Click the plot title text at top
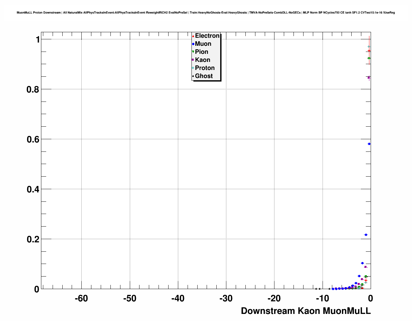This screenshot has height=321, width=412. (206, 13)
